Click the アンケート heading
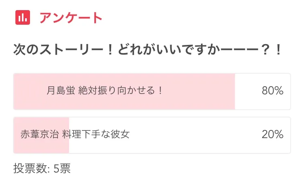 [x=71, y=17]
